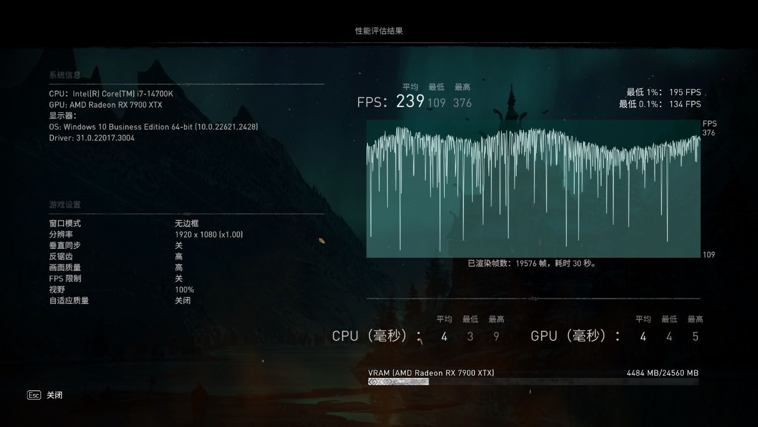
Task: Select the 游戏设置 section heading
Action: point(65,205)
